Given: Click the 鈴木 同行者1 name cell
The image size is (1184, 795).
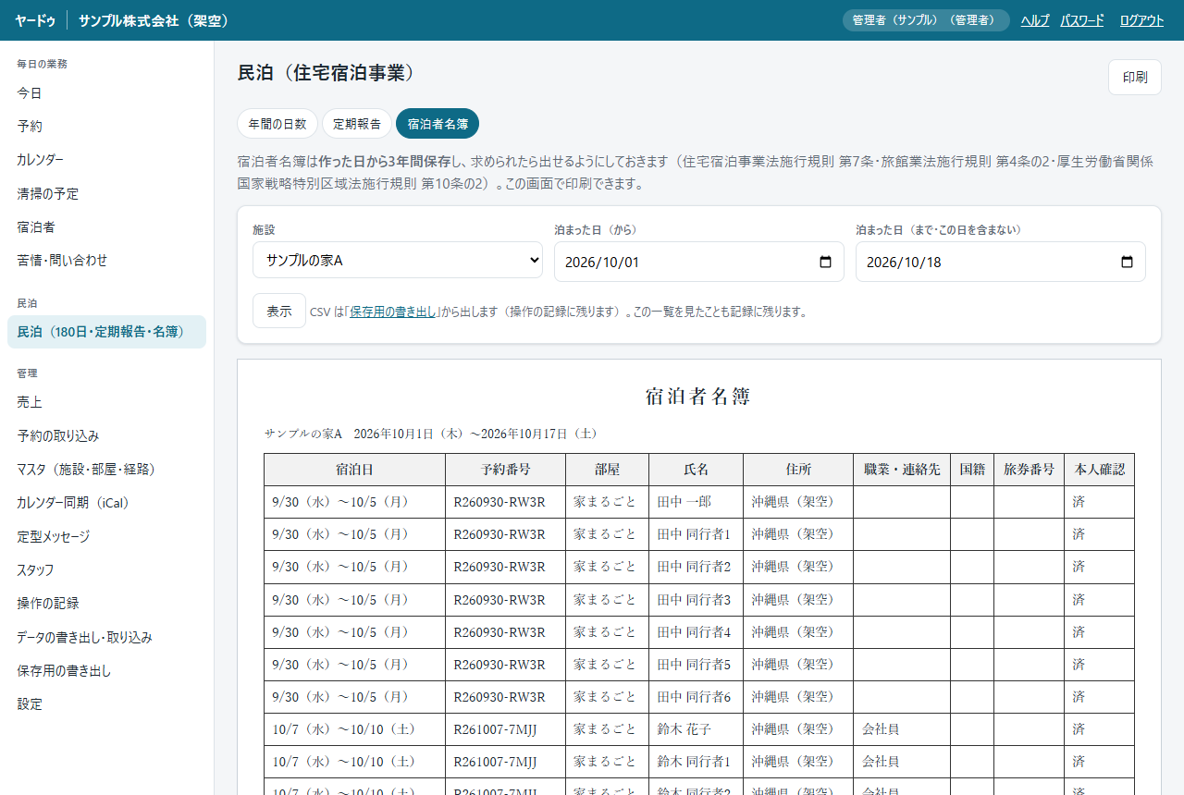Looking at the screenshot, I should tap(696, 762).
